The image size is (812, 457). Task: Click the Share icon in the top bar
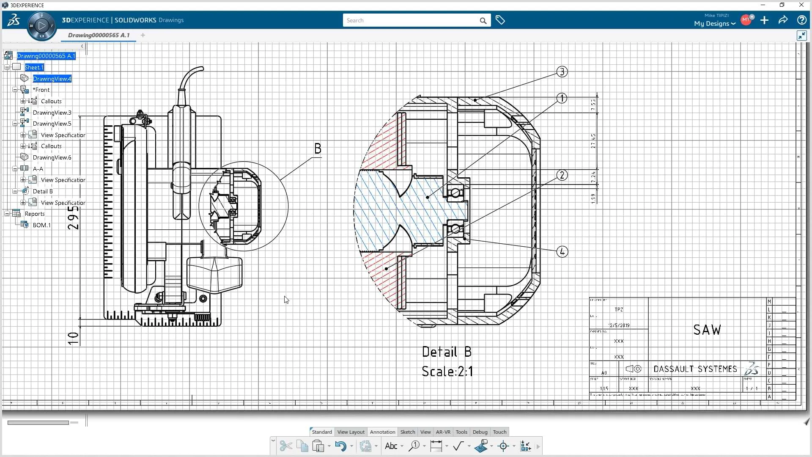click(783, 20)
